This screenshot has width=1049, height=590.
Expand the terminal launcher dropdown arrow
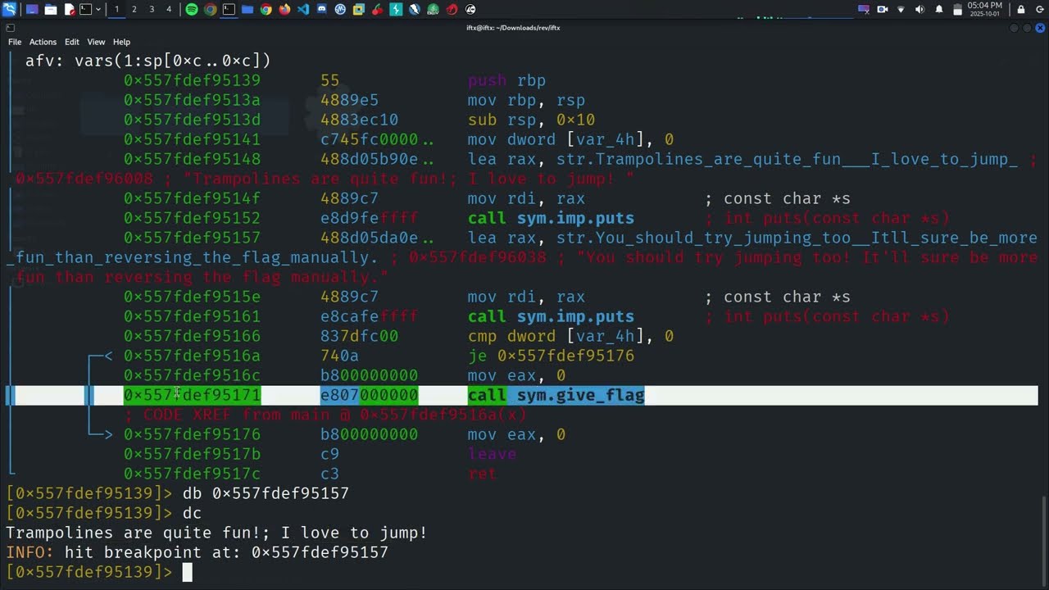[98, 10]
